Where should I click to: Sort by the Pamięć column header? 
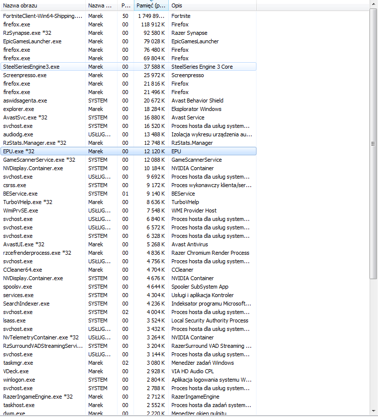click(x=151, y=5)
